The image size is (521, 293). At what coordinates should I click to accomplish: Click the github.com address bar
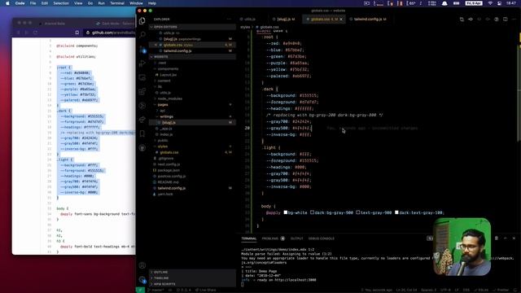coord(110,33)
